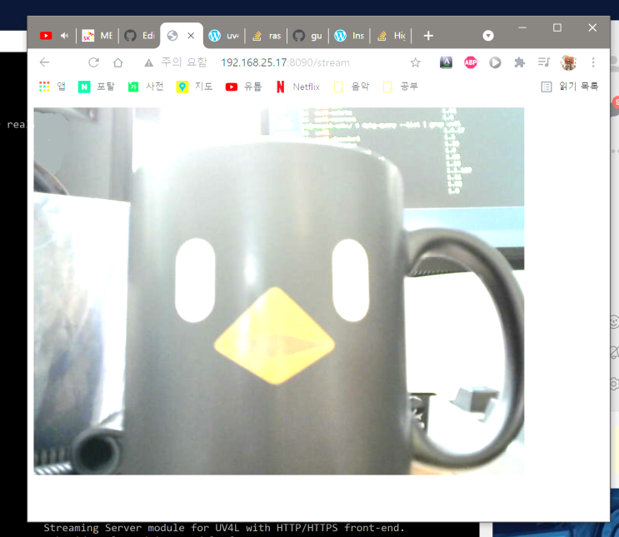The height and width of the screenshot is (537, 619).
Task: Click the browser back arrow
Action: (x=45, y=62)
